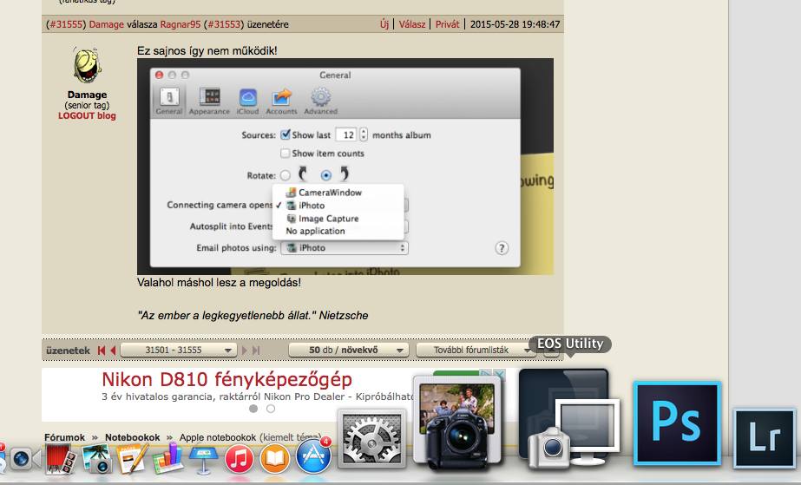Open the Email photos using iPhoto dropdown
The width and height of the screenshot is (801, 485).
pyautogui.click(x=345, y=248)
